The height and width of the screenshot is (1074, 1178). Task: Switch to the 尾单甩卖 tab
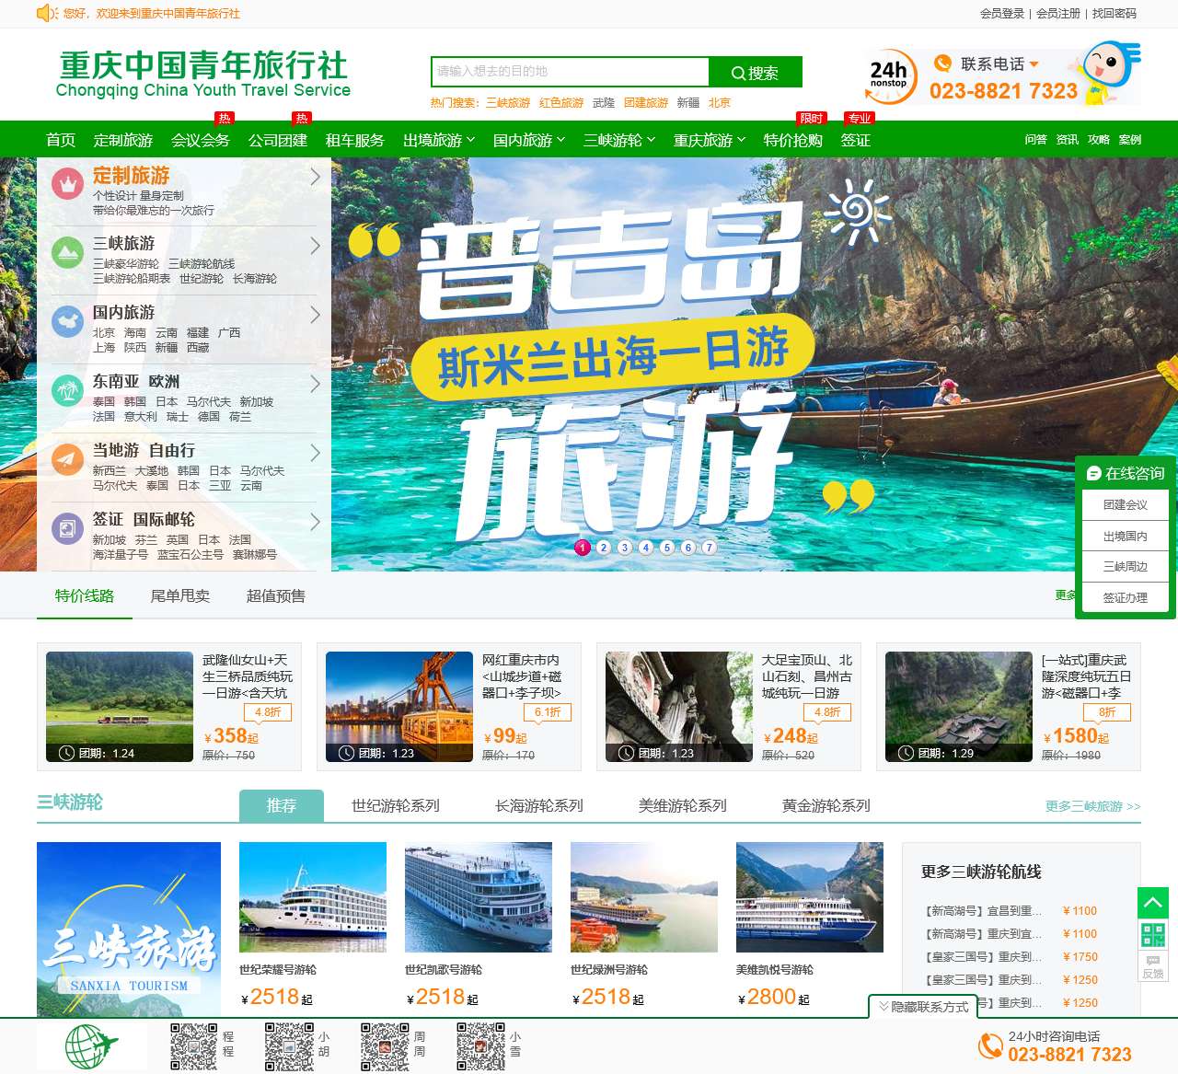point(179,596)
